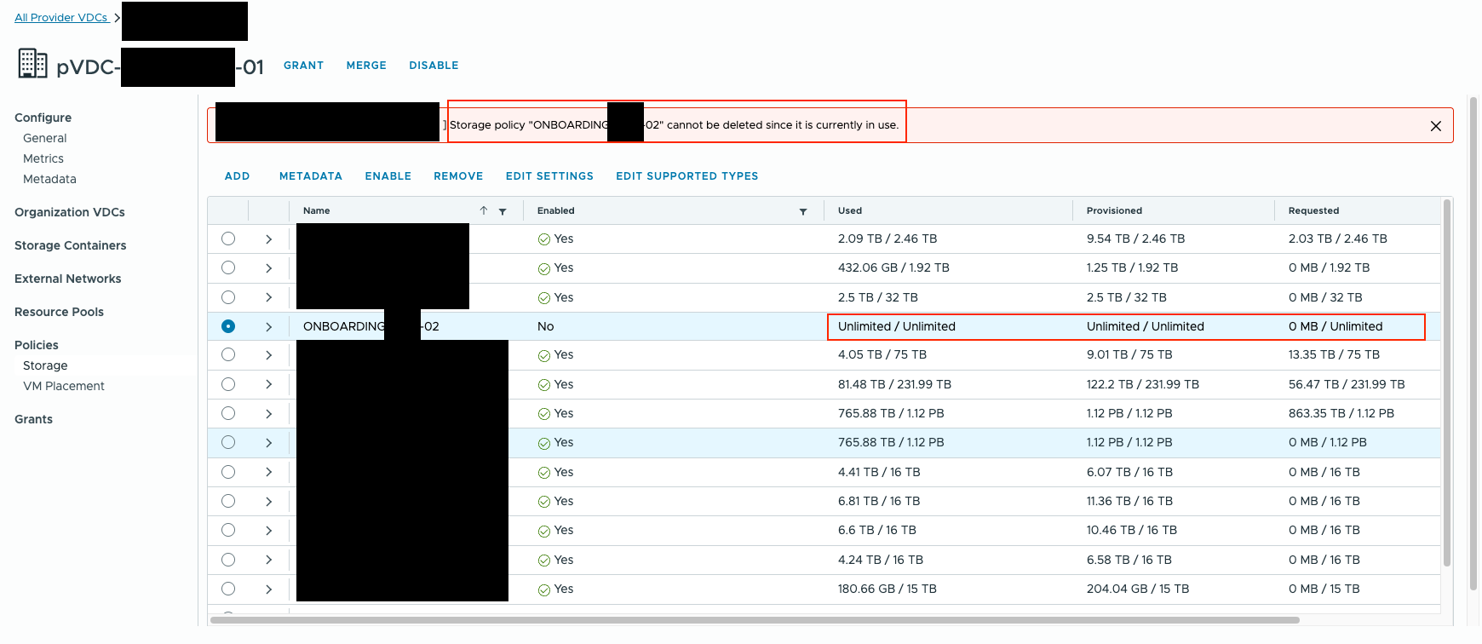The width and height of the screenshot is (1482, 644).
Task: Go to Organization VDCs section
Action: coord(70,212)
